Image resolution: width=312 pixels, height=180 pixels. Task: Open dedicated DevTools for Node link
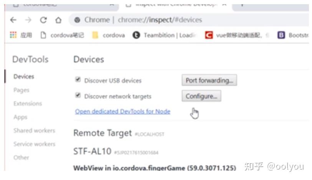click(x=122, y=112)
